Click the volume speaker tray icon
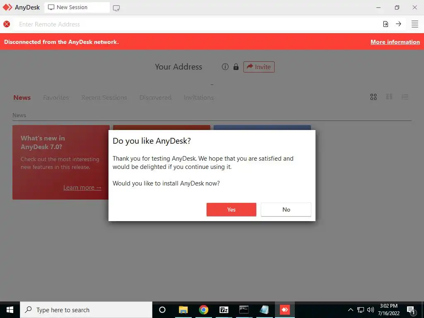Image resolution: width=424 pixels, height=318 pixels. tap(371, 310)
